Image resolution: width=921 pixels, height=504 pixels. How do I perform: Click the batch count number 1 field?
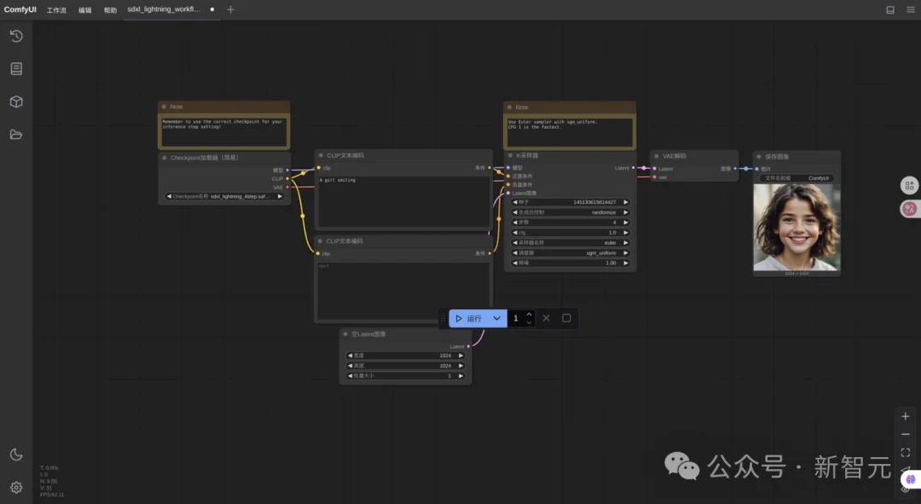[x=516, y=318]
